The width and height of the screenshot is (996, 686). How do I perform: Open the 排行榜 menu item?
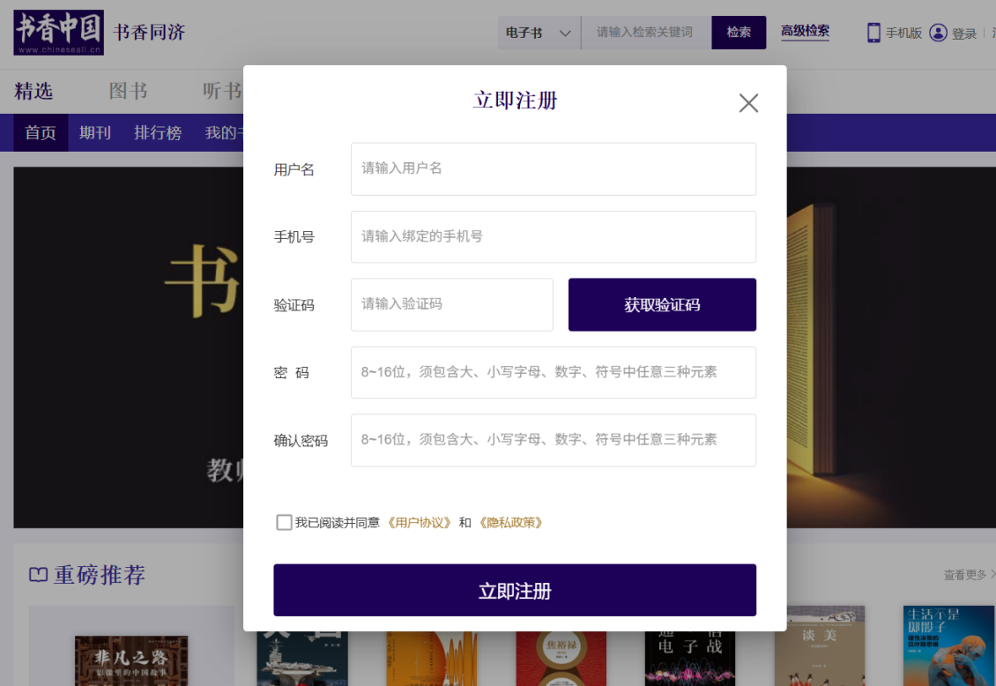[x=158, y=133]
